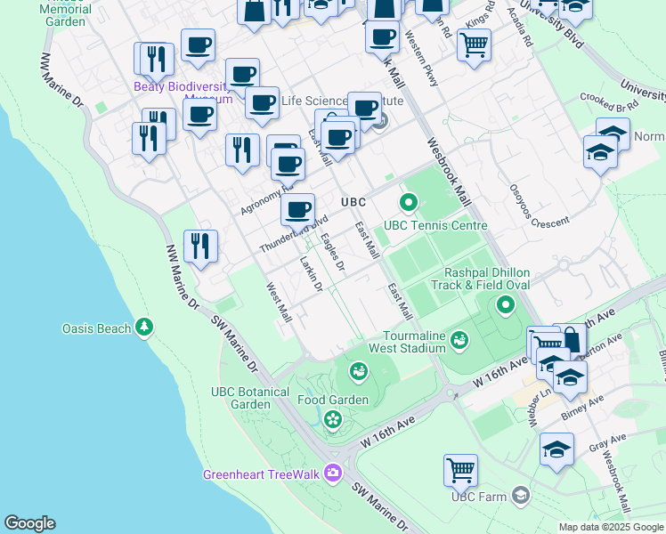666x534 pixels.
Task: Select the Tourmaline West Stadium marker icon
Action: pyautogui.click(x=459, y=341)
